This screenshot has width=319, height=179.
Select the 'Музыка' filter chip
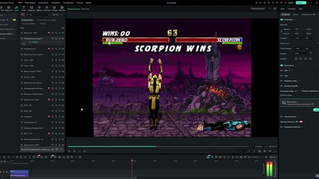43,24
